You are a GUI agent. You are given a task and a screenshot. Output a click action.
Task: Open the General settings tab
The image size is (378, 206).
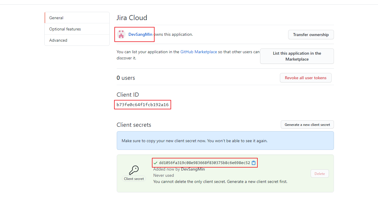pyautogui.click(x=77, y=18)
